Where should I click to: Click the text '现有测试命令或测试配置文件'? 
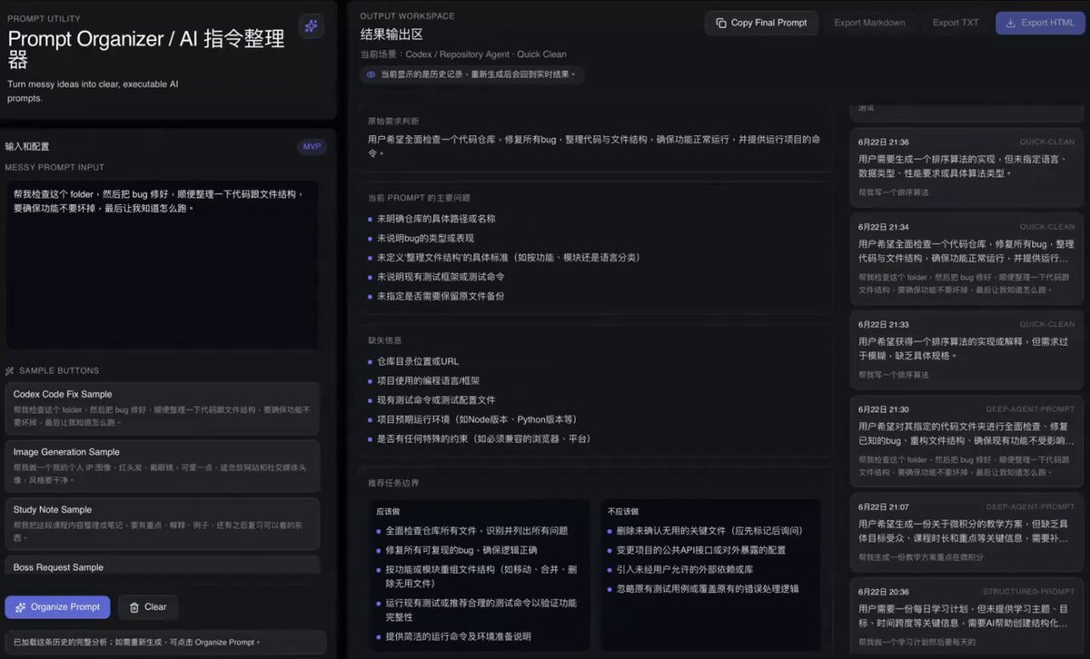pyautogui.click(x=437, y=399)
